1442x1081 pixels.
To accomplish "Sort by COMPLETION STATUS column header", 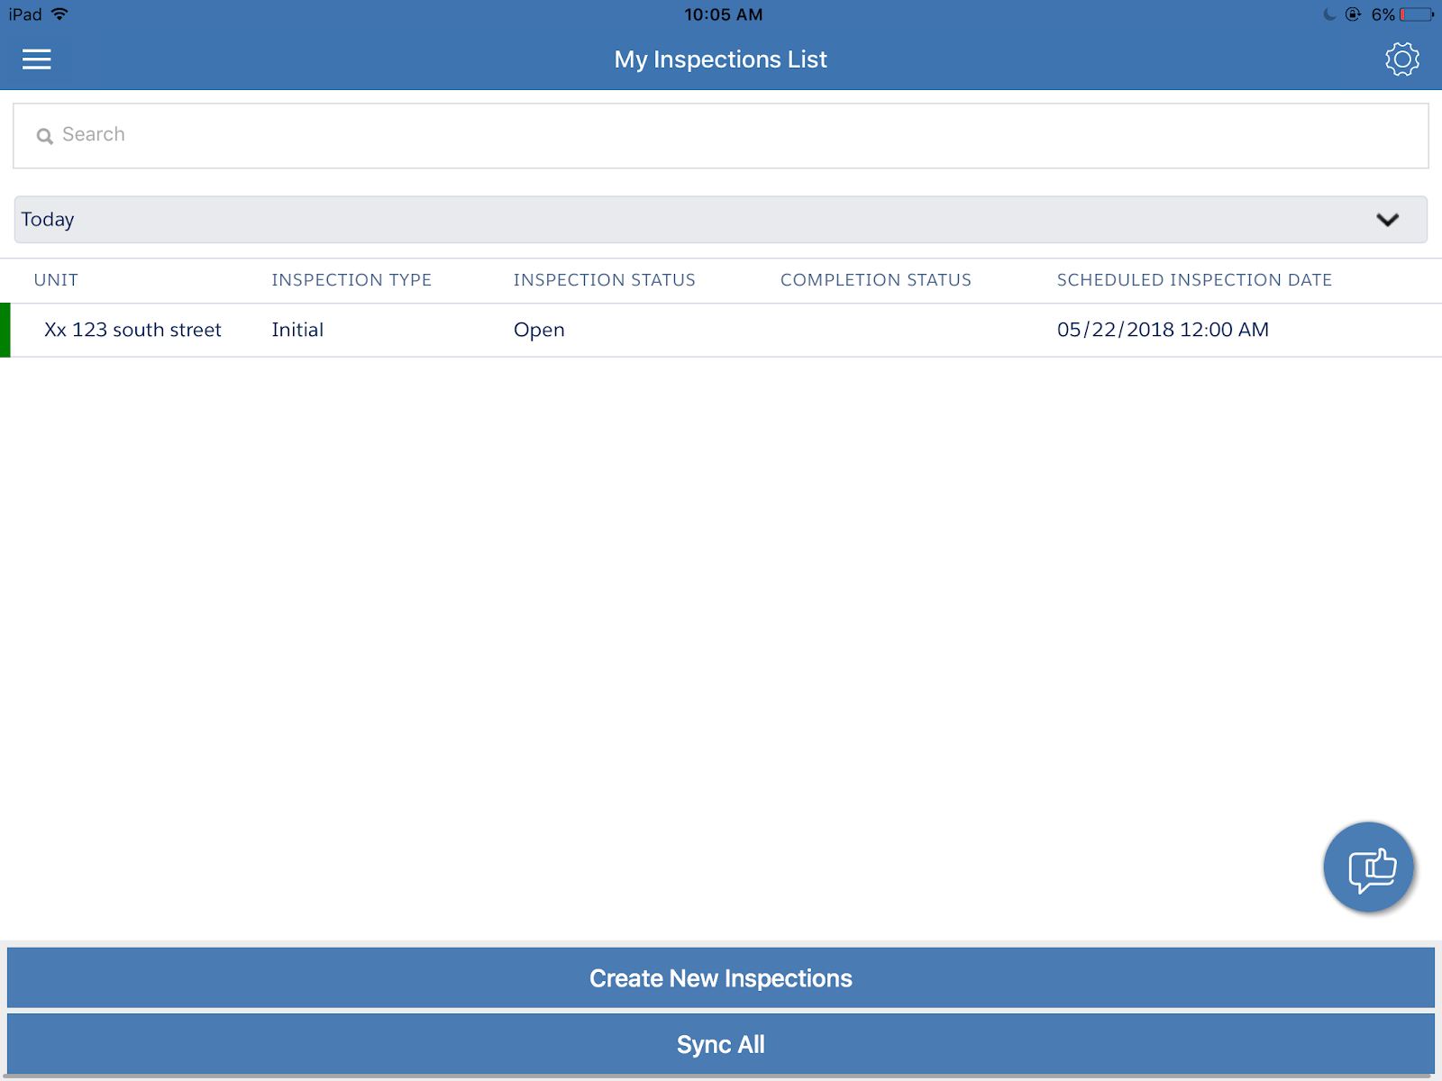I will pos(876,280).
